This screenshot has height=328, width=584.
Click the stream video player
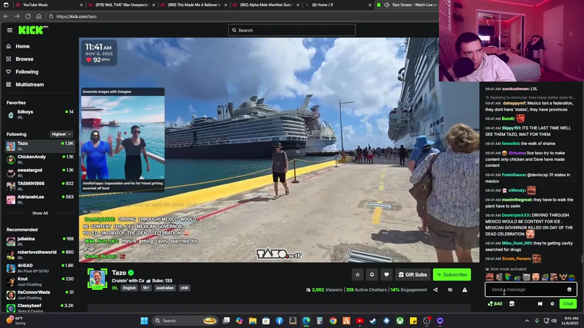(279, 150)
